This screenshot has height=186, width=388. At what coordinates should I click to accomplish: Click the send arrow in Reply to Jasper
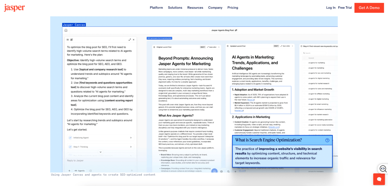click(x=132, y=171)
